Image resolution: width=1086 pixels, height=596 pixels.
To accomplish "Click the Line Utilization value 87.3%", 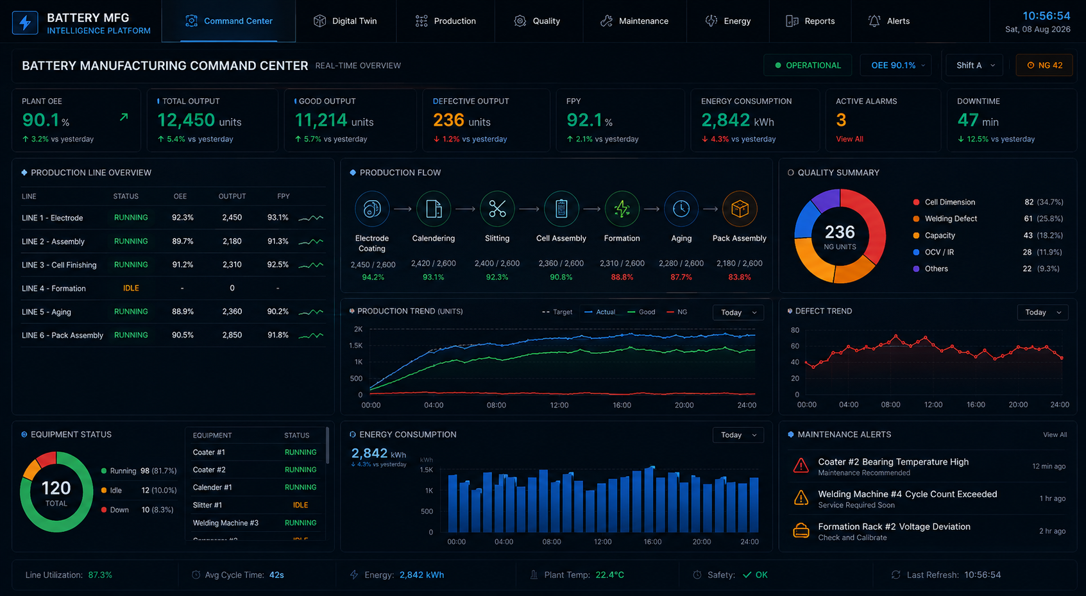I will coord(100,575).
